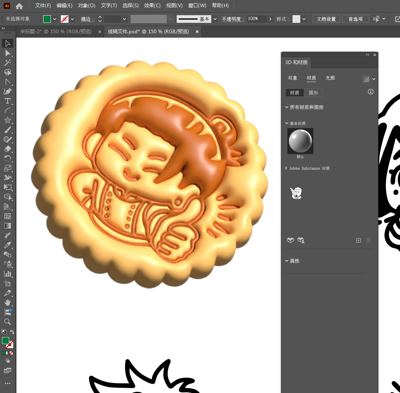Switch to 材质 sub-toggle in panel

coord(294,93)
